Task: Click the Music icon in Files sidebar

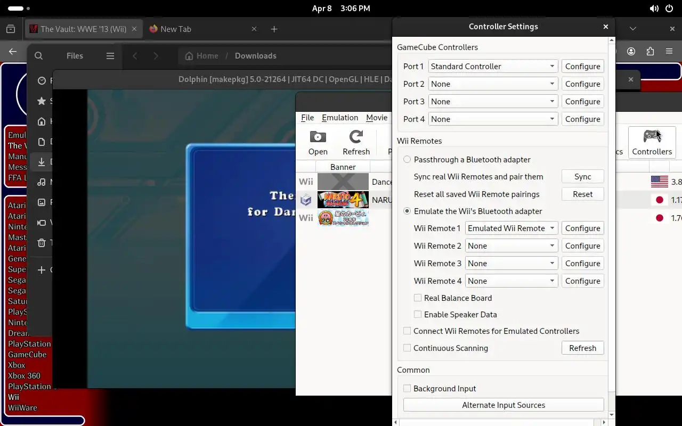Action: point(42,182)
